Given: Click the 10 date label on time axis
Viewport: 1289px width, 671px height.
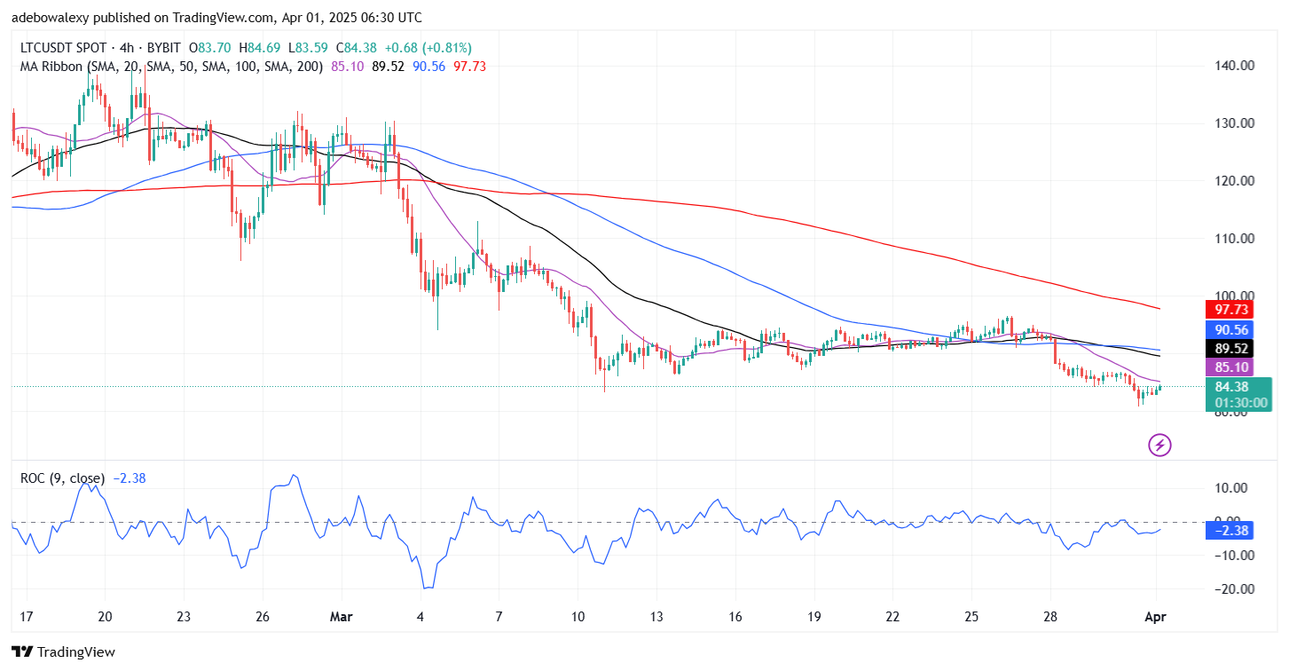Looking at the screenshot, I should (x=578, y=617).
